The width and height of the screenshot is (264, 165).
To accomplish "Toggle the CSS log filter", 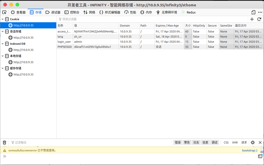I will coord(226,142).
